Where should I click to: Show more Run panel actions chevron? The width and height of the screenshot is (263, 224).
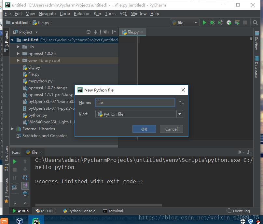pyautogui.click(x=15, y=203)
